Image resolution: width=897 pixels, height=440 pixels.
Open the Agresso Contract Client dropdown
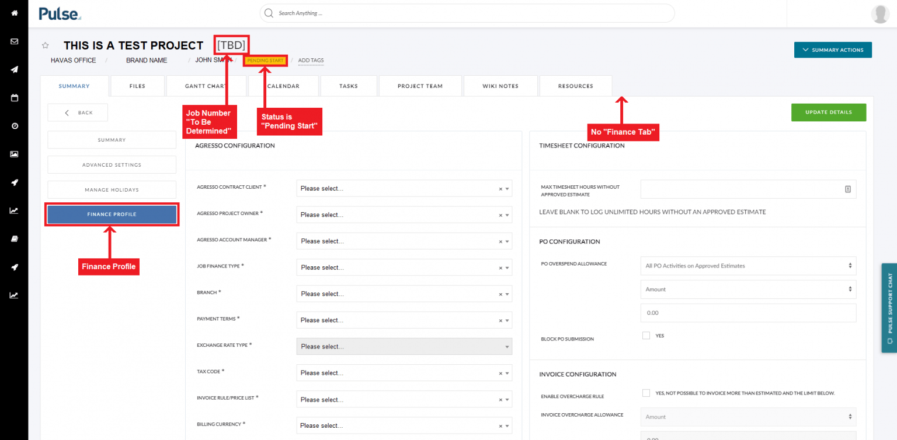[x=404, y=188]
